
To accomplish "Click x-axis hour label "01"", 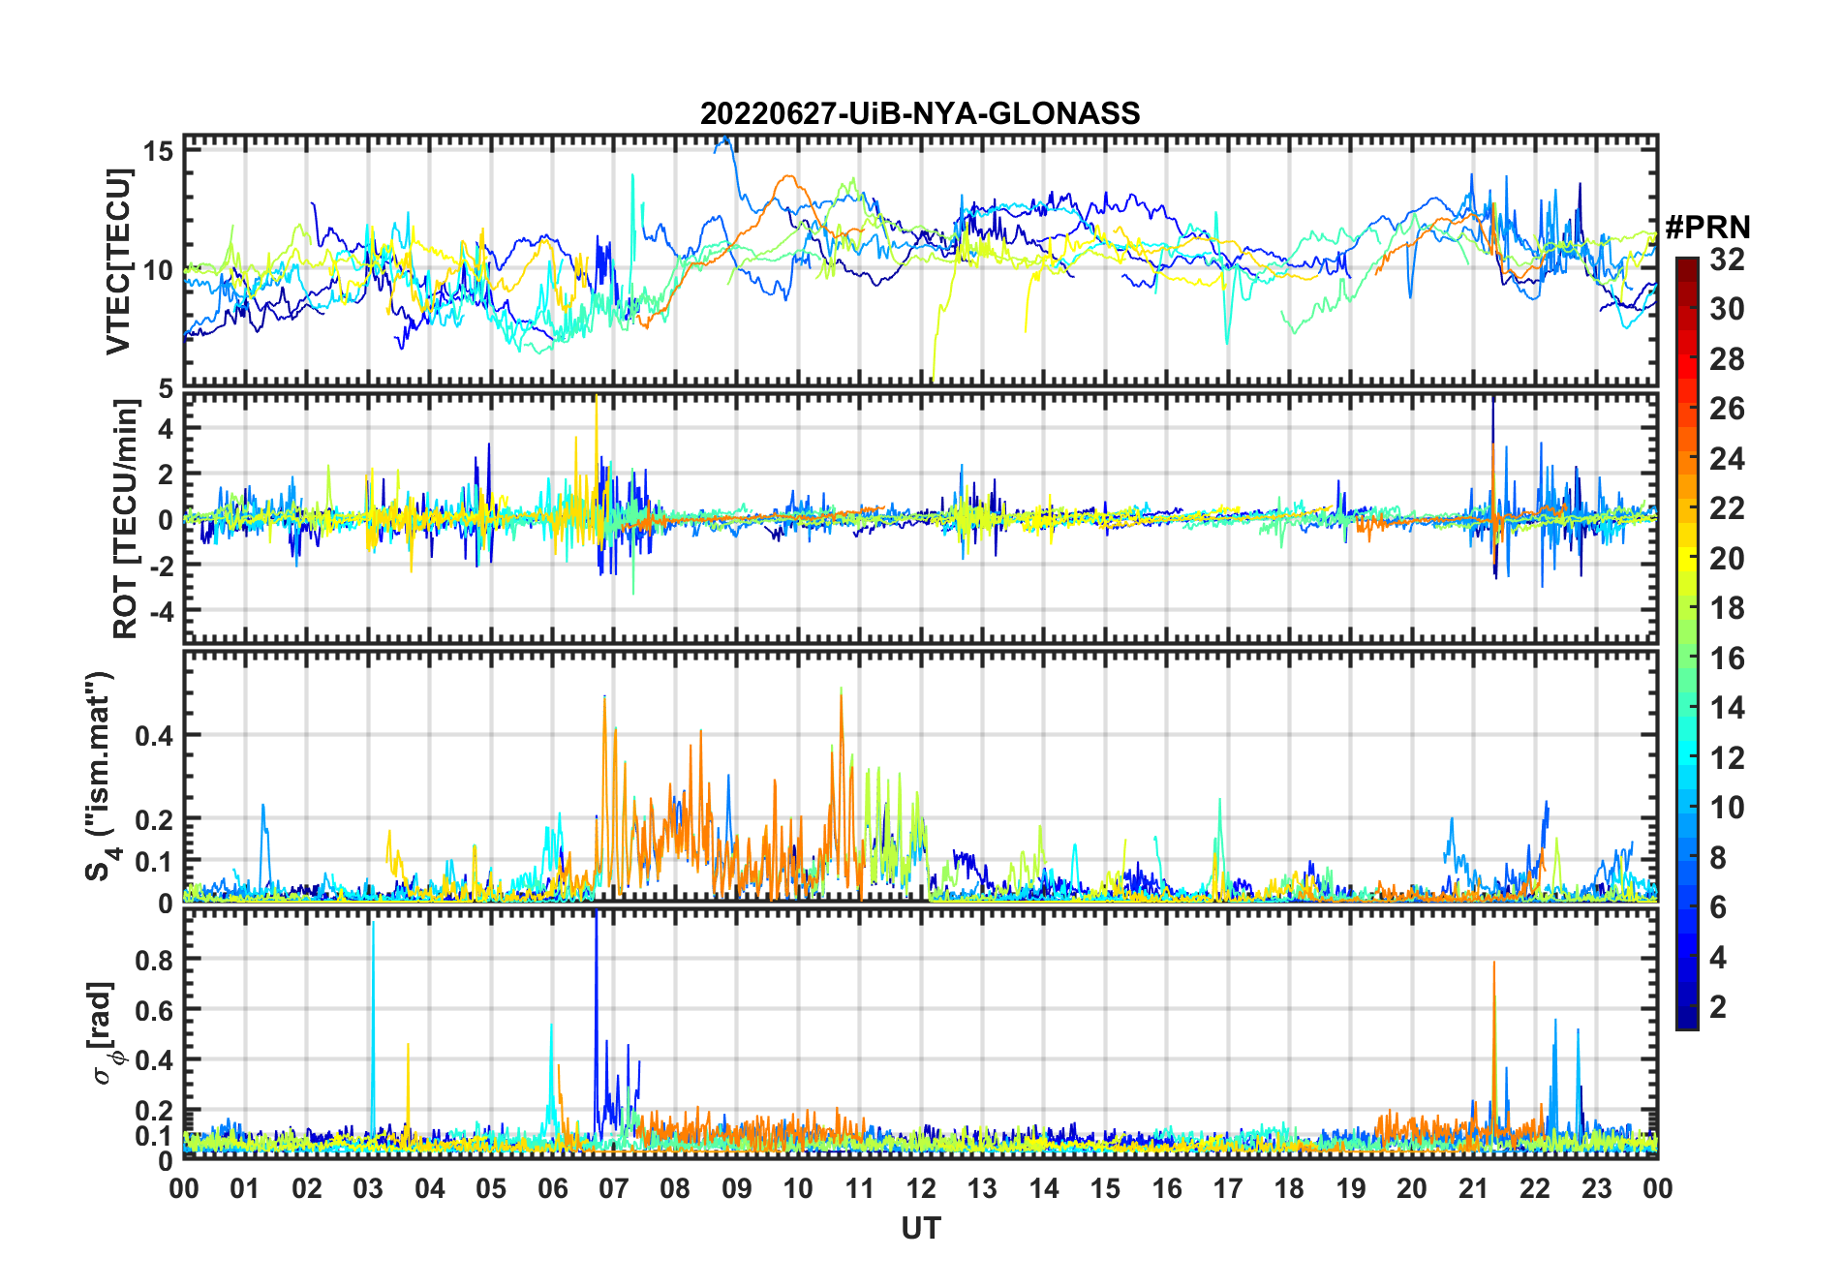I will click(246, 1188).
